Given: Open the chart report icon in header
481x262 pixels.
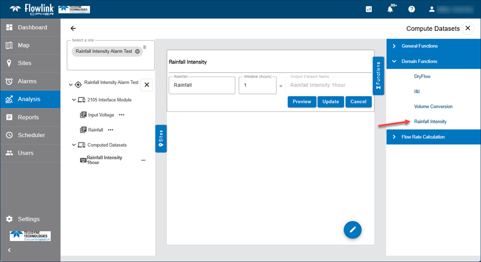Looking at the screenshot, I should click(368, 9).
